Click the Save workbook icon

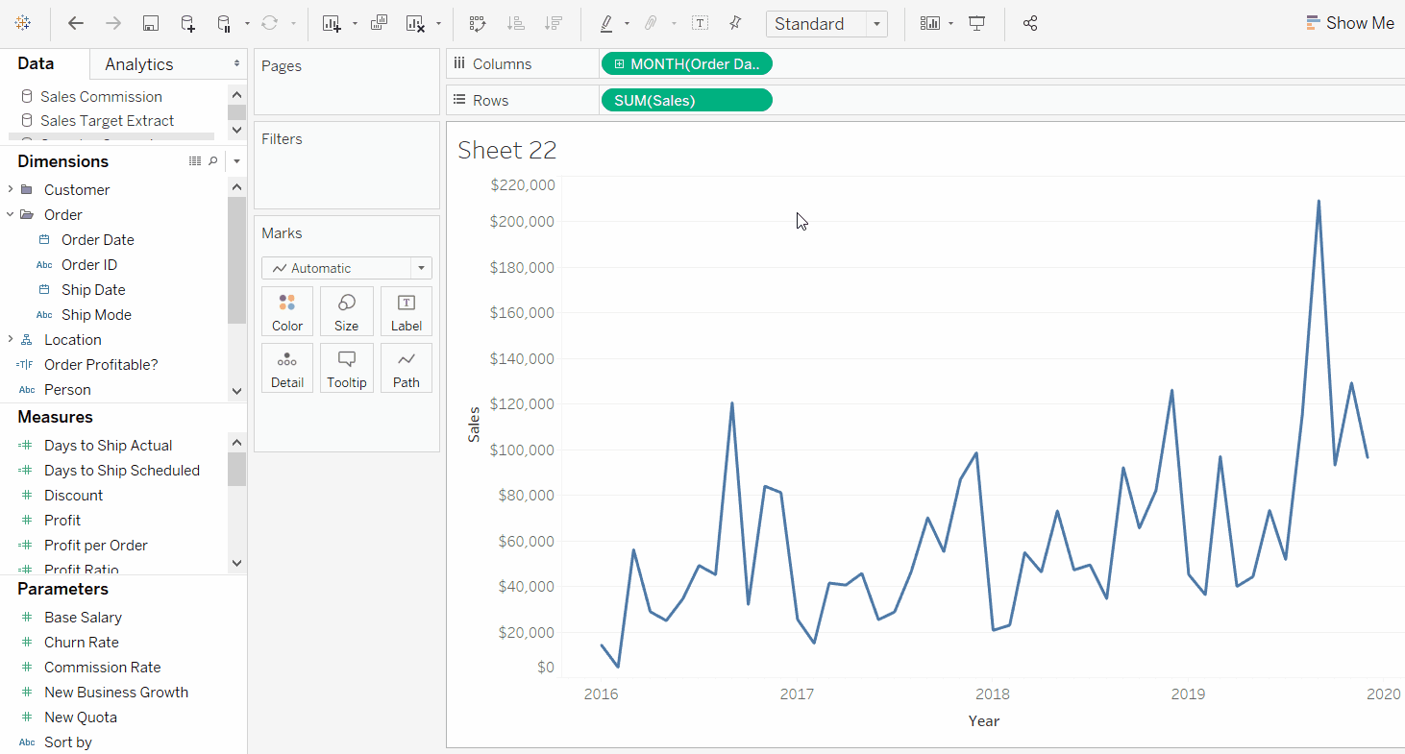(x=151, y=24)
